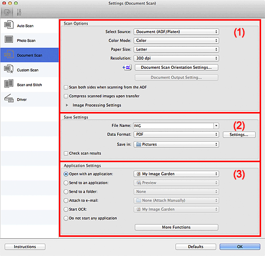
Task: Select the Send to an application radio button
Action: (x=66, y=183)
